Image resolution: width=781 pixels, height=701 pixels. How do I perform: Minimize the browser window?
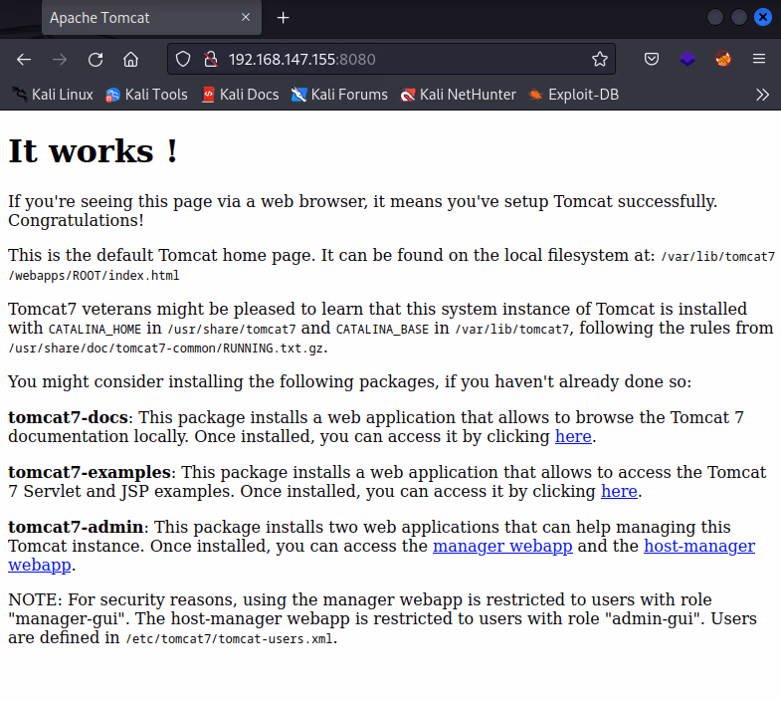pos(714,18)
